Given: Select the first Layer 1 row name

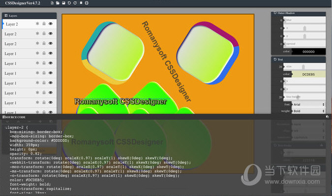Looking at the screenshot, I should coord(10,54).
